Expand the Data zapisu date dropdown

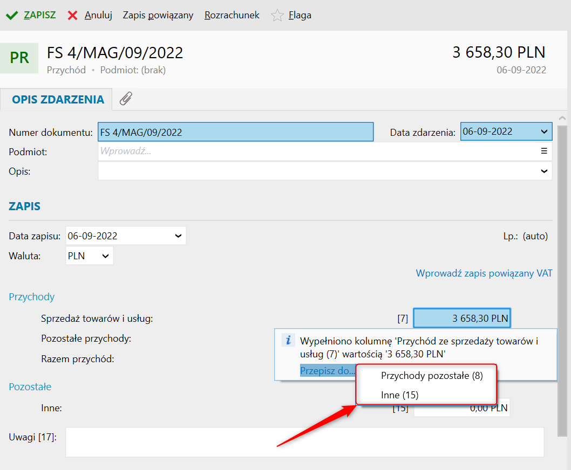pos(178,236)
